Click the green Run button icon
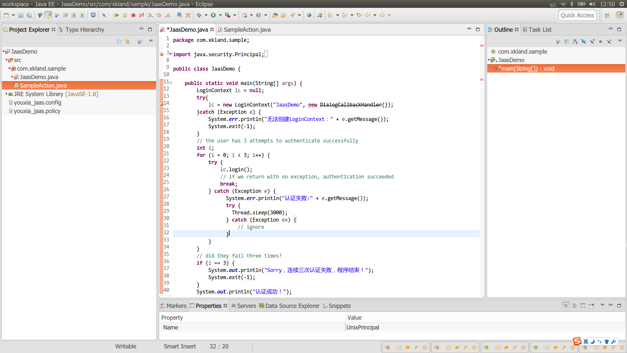 point(213,15)
